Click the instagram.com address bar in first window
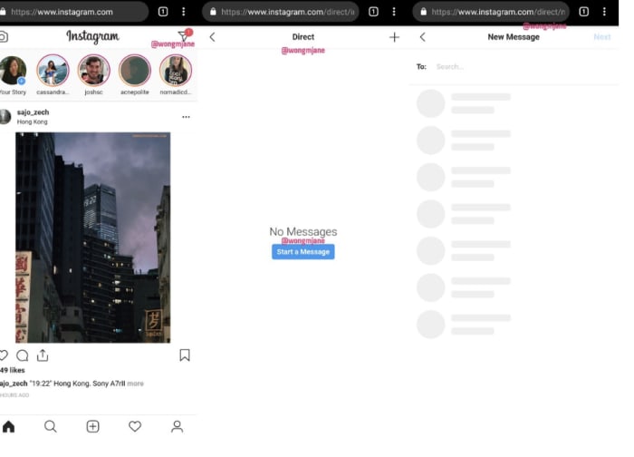The width and height of the screenshot is (634, 457). 72,12
